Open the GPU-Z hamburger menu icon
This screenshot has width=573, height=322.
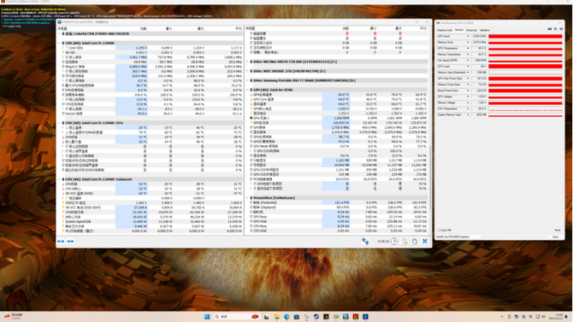(561, 29)
